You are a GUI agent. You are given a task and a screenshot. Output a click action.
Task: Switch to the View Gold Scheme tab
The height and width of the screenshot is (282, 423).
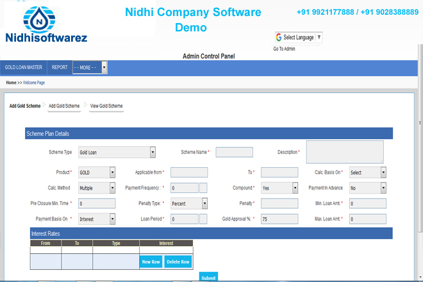pos(106,106)
